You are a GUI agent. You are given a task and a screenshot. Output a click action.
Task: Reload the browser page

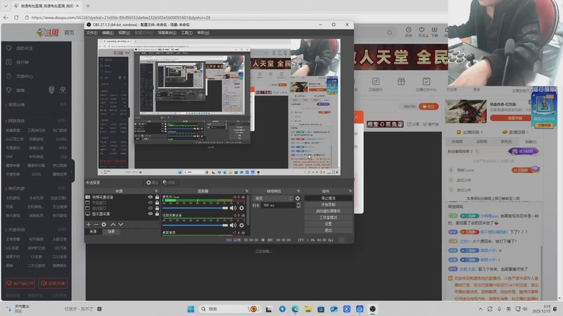(16, 17)
